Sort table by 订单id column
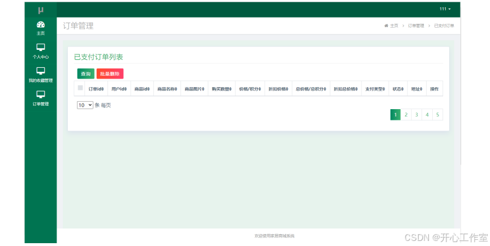 point(96,89)
